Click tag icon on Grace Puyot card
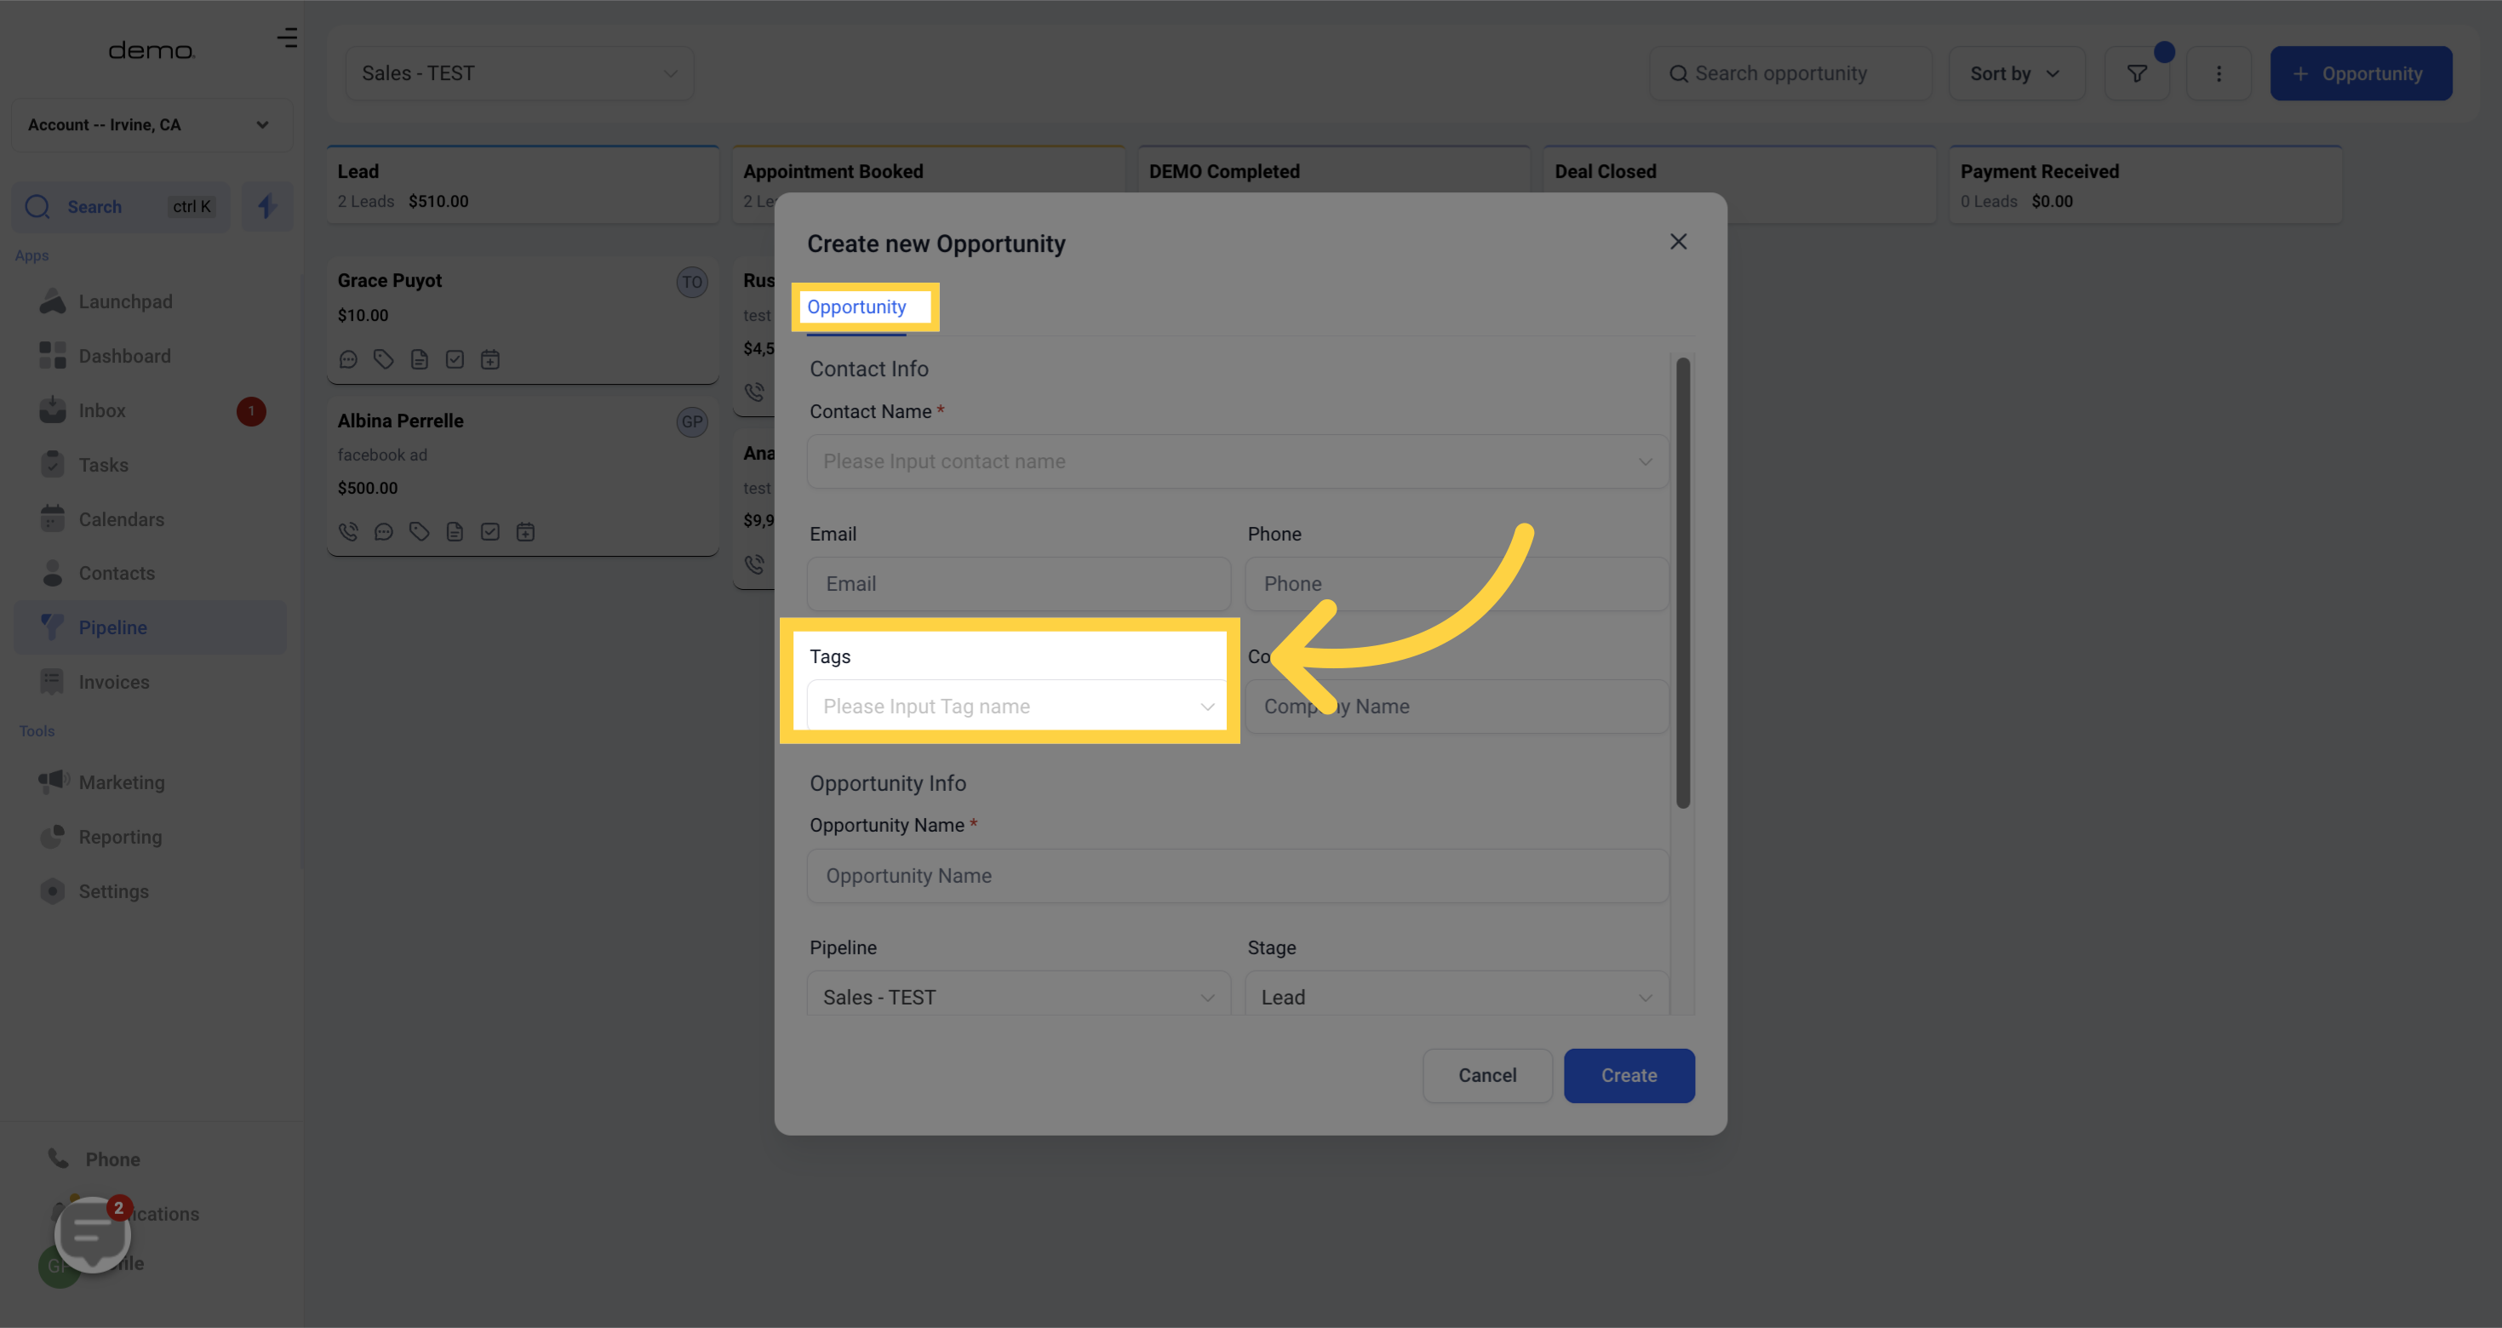 384,359
